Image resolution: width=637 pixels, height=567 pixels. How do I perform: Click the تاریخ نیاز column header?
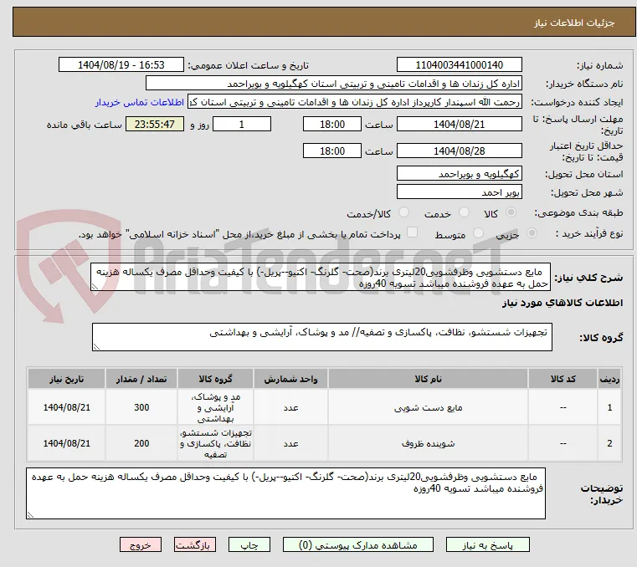point(66,379)
